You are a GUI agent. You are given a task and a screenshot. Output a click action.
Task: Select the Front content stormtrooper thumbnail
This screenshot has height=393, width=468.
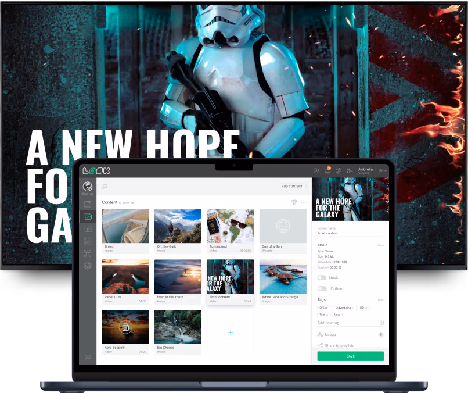(231, 277)
